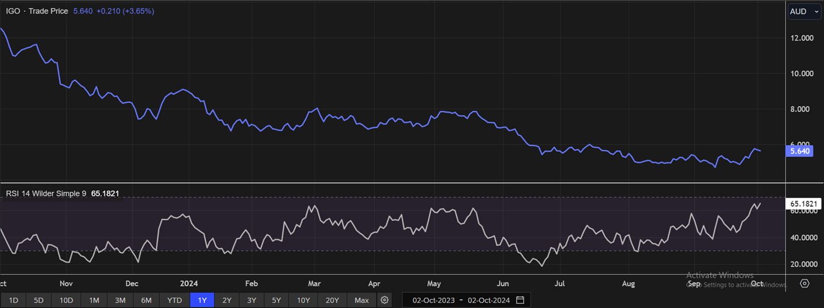
Task: Select the 3M time range
Action: [x=120, y=300]
